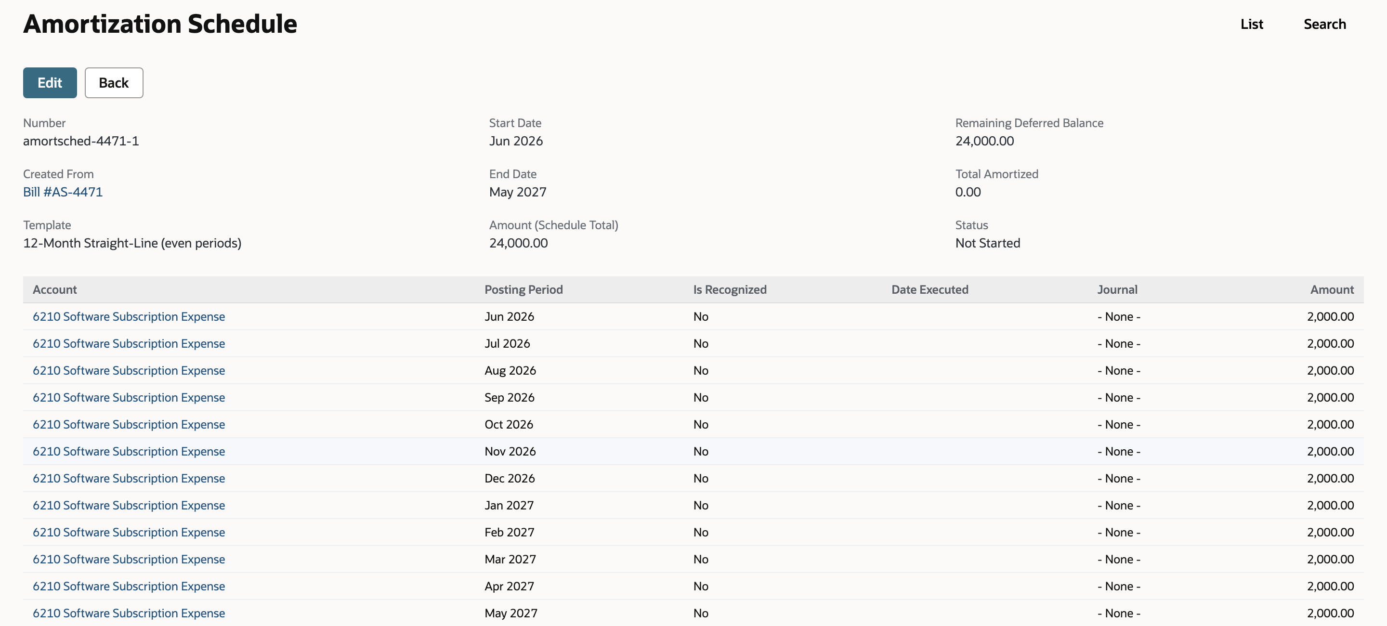The image size is (1387, 626).
Task: Open account link in Jul 2026 row
Action: (129, 343)
